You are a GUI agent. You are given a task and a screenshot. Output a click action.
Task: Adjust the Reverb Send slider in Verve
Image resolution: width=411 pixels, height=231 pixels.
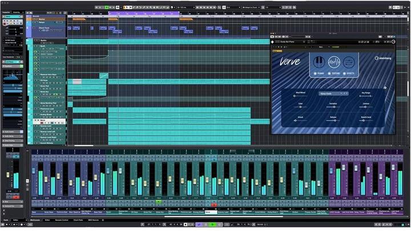coord(366,121)
